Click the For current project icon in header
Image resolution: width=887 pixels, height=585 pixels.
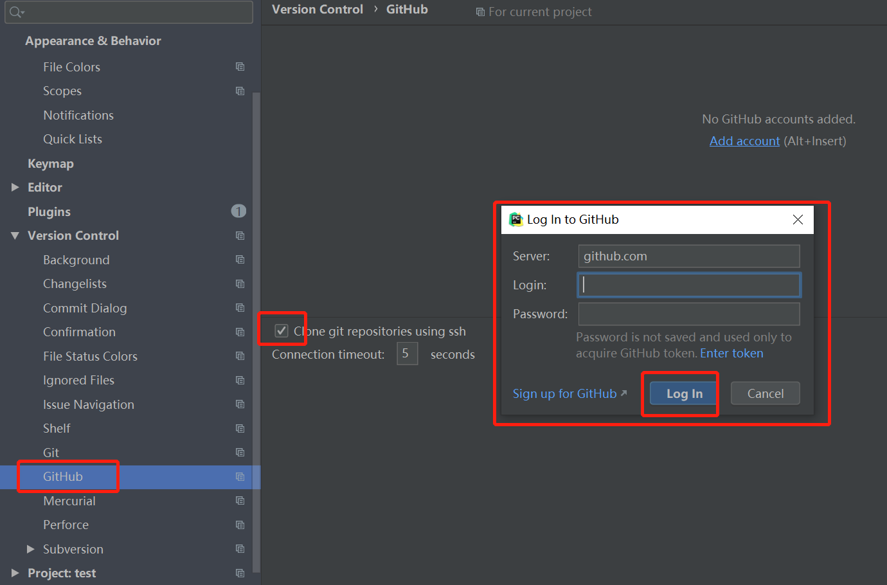[480, 12]
